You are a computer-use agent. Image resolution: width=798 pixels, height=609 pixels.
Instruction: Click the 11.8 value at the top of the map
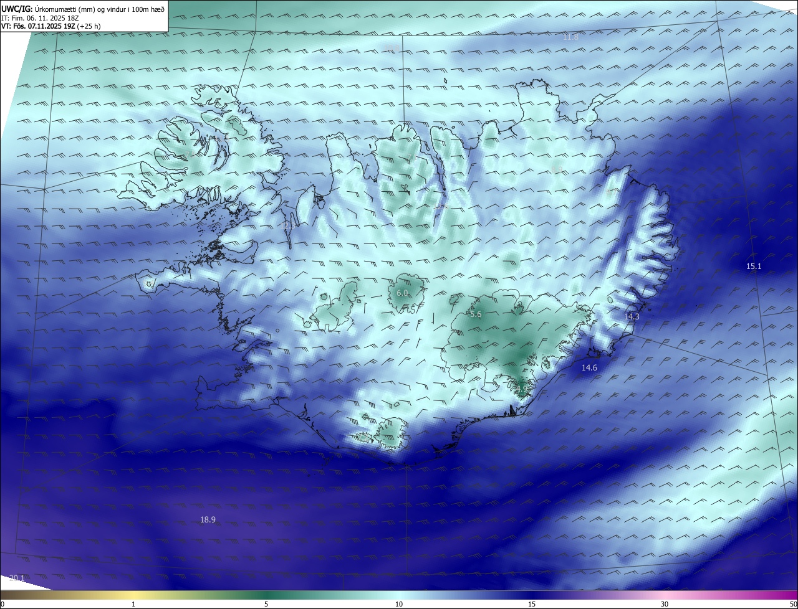pyautogui.click(x=570, y=37)
